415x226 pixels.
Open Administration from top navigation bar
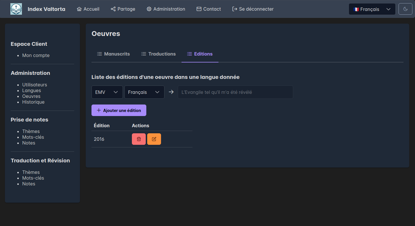[166, 9]
